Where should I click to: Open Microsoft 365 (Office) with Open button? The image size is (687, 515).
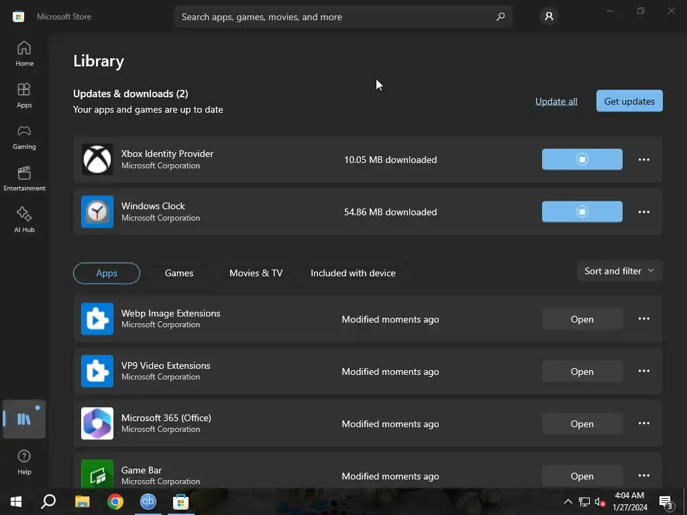tap(582, 424)
